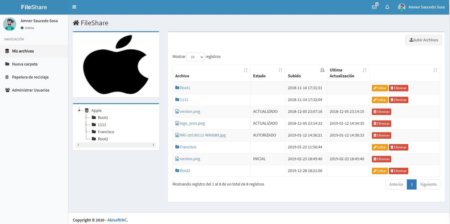Open logo_prov.png file link

point(190,123)
